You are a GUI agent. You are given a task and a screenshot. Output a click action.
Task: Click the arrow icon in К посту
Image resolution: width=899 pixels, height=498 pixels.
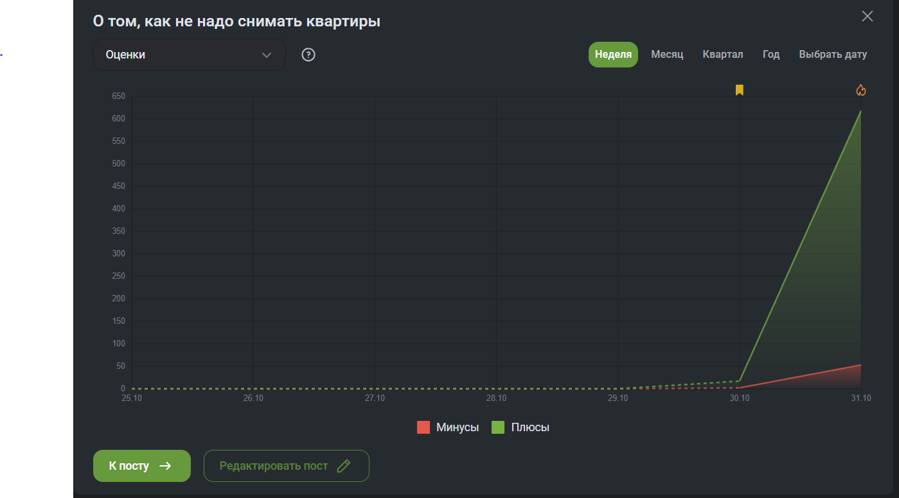click(165, 466)
